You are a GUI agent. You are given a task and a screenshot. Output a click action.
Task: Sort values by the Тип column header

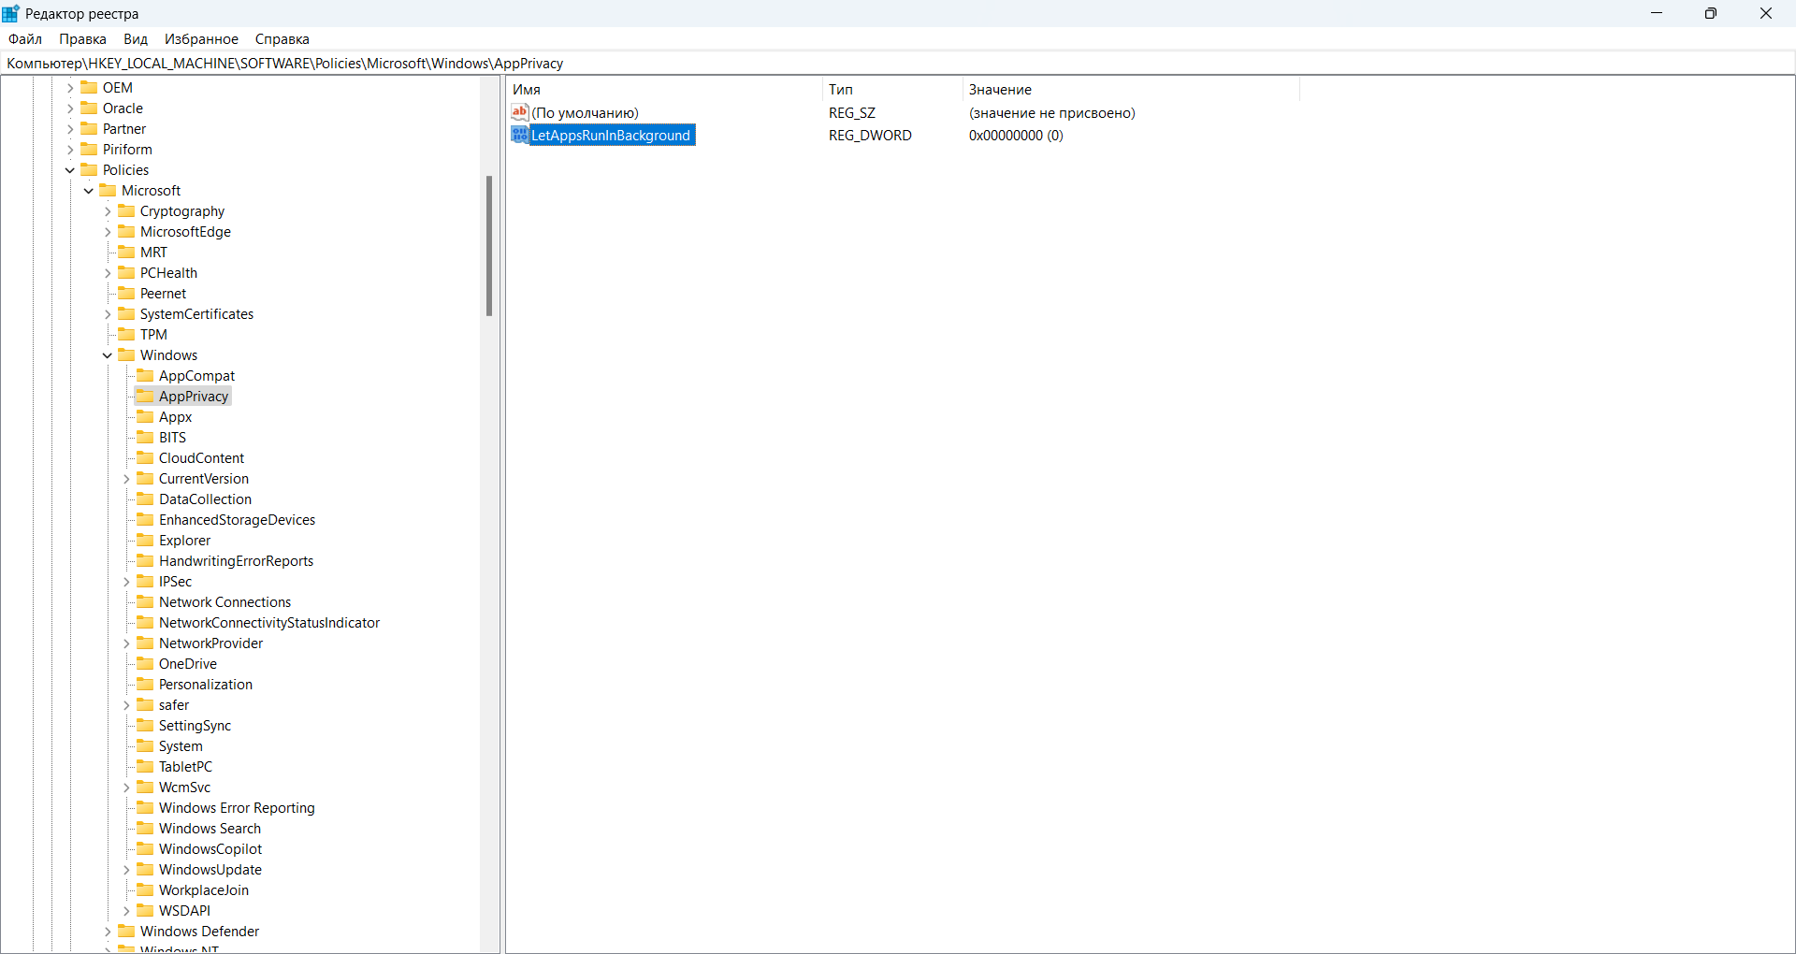[x=892, y=90]
